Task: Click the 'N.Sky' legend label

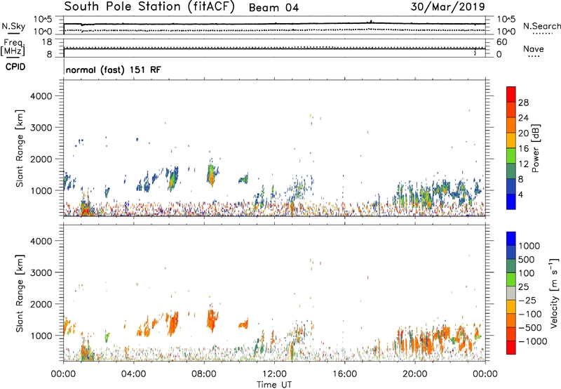Action: pos(13,26)
